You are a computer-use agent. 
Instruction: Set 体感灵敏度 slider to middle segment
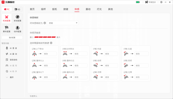45,37
